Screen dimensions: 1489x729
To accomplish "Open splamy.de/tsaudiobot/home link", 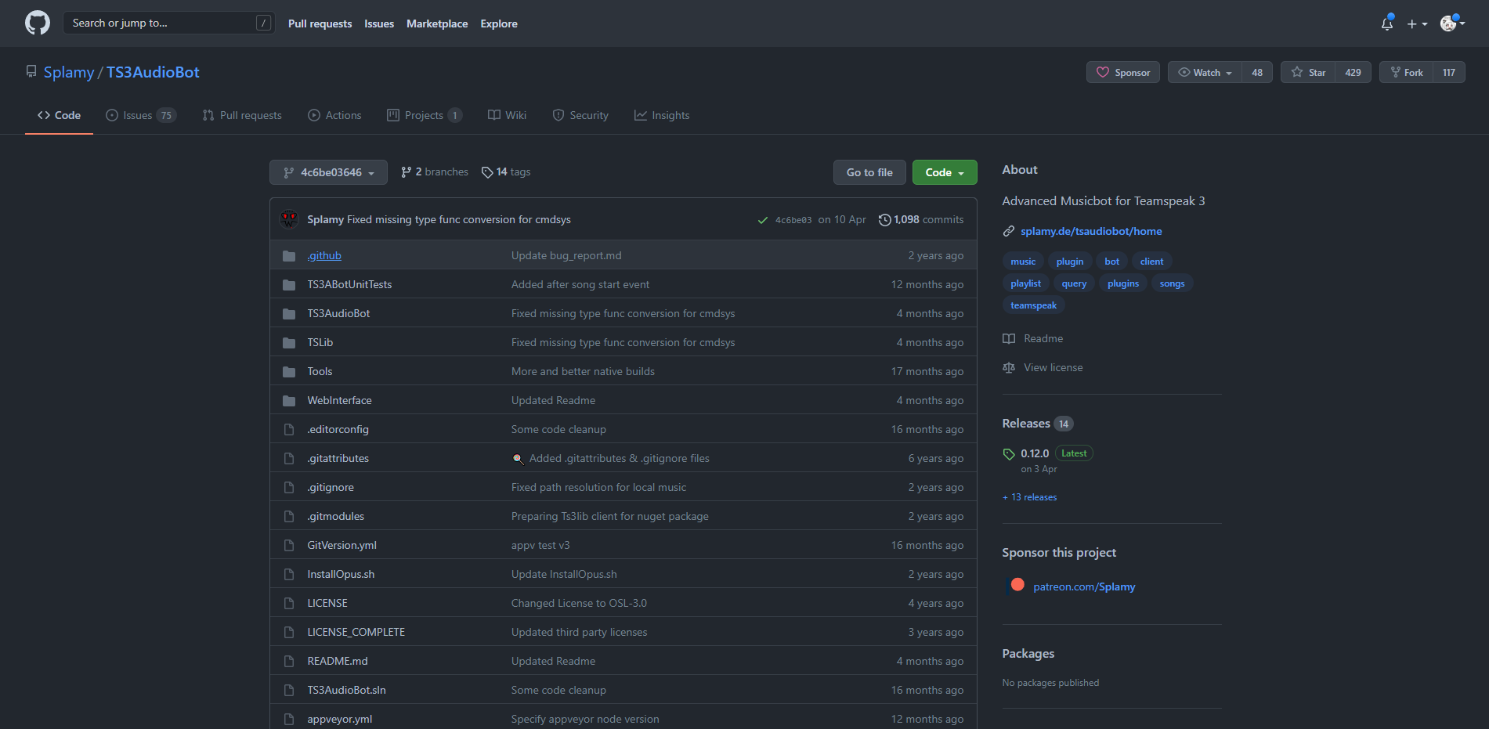I will pyautogui.click(x=1090, y=231).
